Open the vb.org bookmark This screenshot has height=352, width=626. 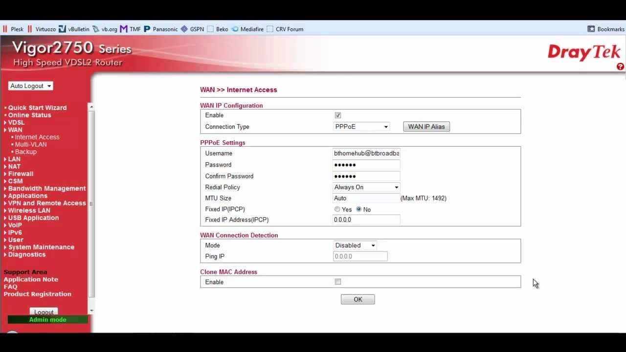click(x=105, y=29)
